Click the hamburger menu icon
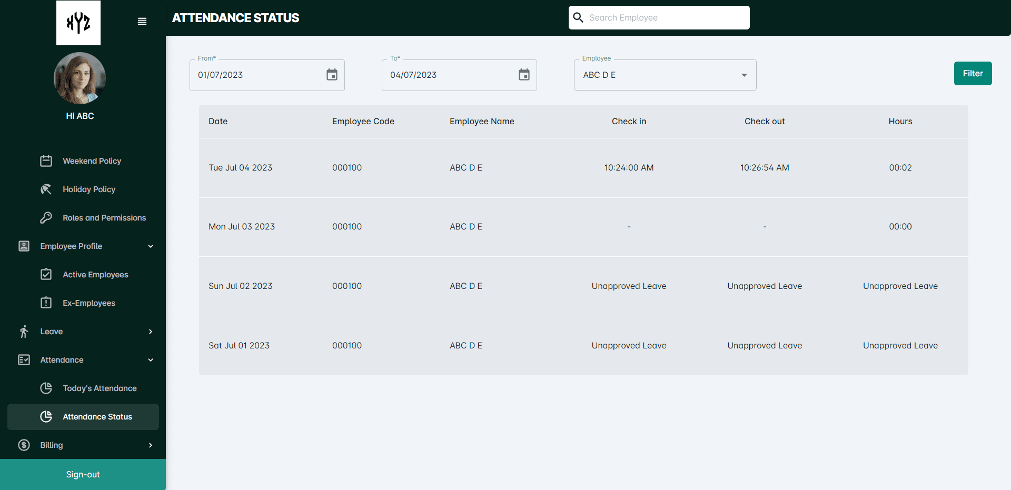 (x=142, y=22)
